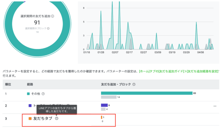Click the block count 18 in donut

pos(37,32)
